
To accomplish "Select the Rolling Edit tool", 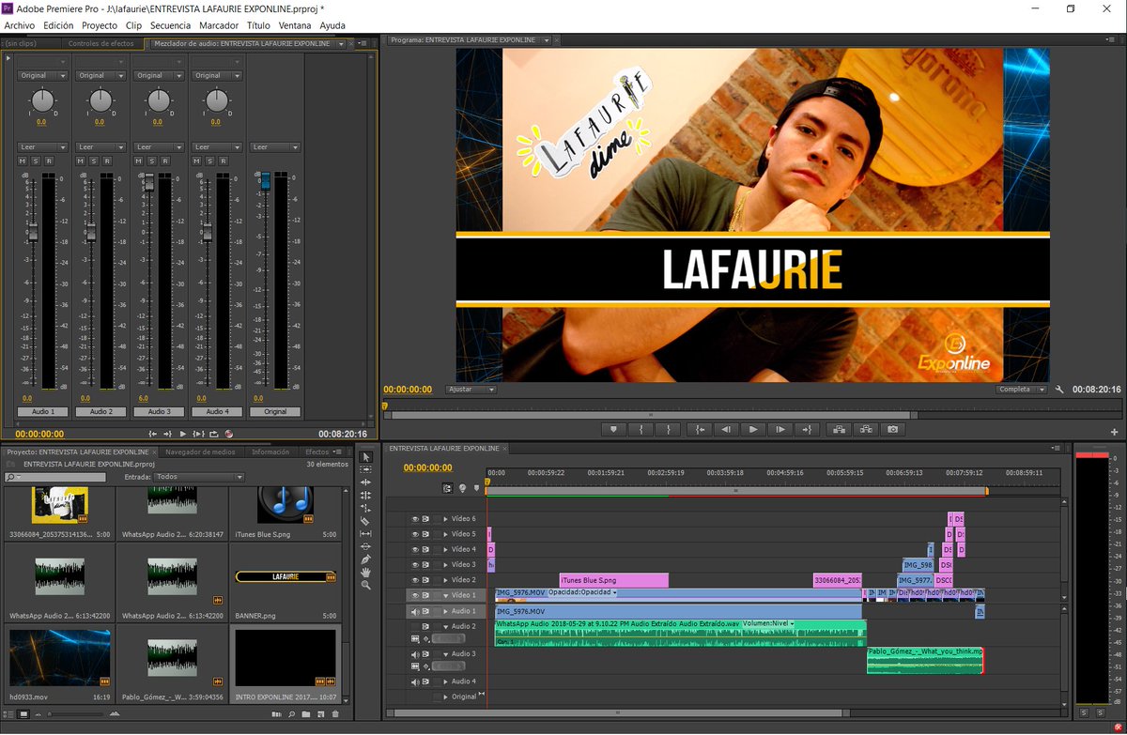I will 366,495.
